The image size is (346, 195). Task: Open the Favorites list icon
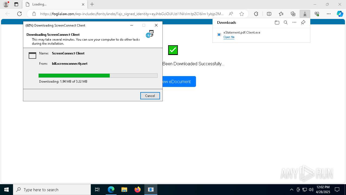point(281,14)
